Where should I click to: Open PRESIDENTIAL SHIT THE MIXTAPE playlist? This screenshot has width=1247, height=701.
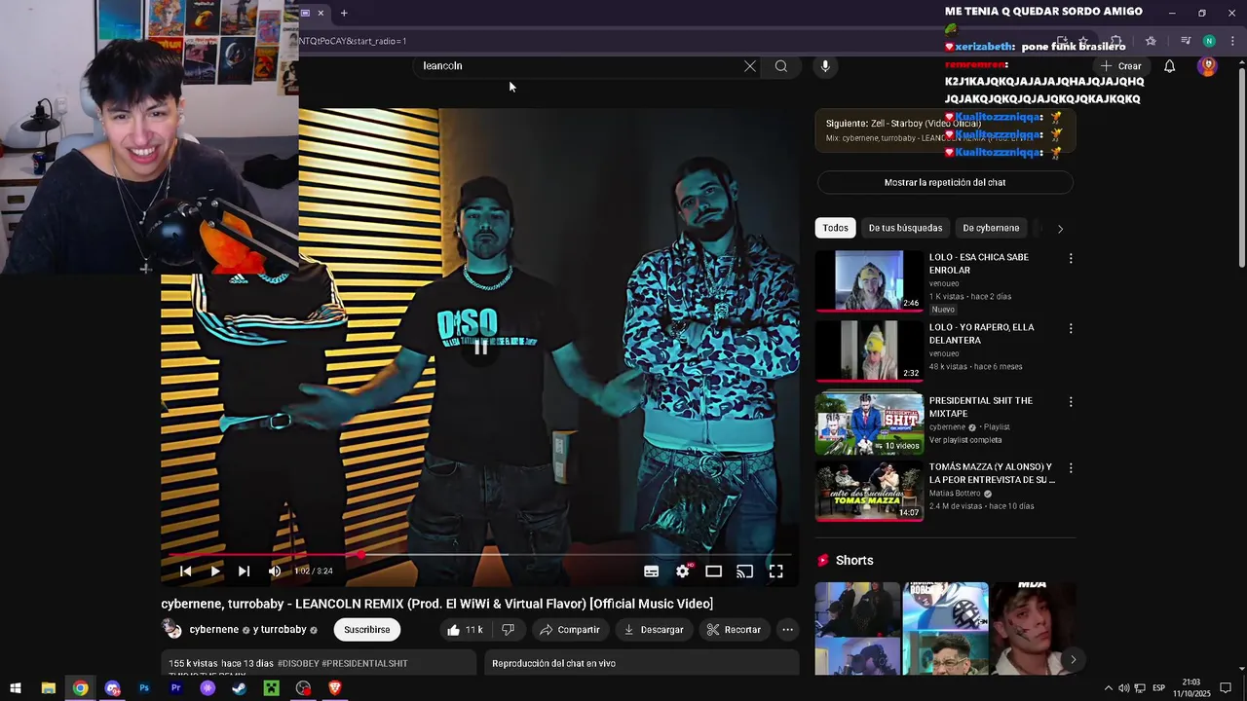(869, 424)
